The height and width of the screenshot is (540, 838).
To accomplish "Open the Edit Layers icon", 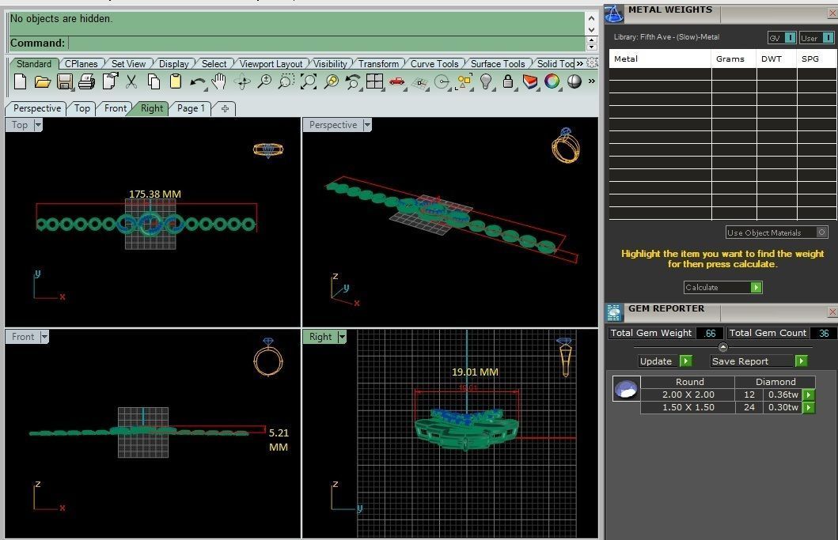I will point(530,81).
